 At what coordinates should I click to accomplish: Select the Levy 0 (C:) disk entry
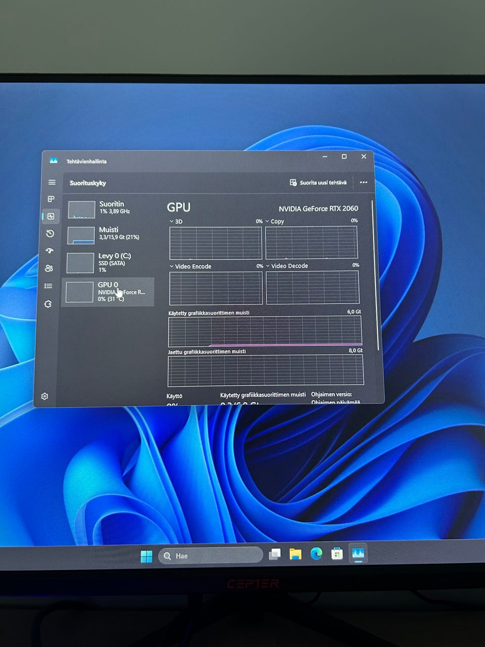point(109,262)
